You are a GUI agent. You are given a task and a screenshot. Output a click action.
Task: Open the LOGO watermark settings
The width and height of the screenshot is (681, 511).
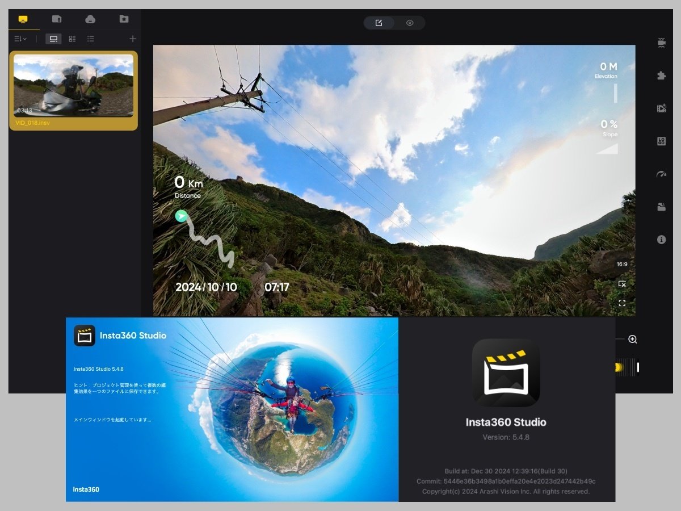click(x=661, y=141)
